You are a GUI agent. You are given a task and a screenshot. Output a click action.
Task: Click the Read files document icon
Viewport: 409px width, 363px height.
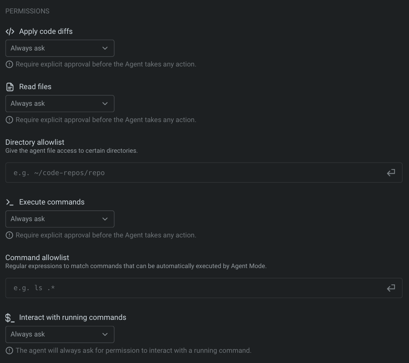[10, 87]
